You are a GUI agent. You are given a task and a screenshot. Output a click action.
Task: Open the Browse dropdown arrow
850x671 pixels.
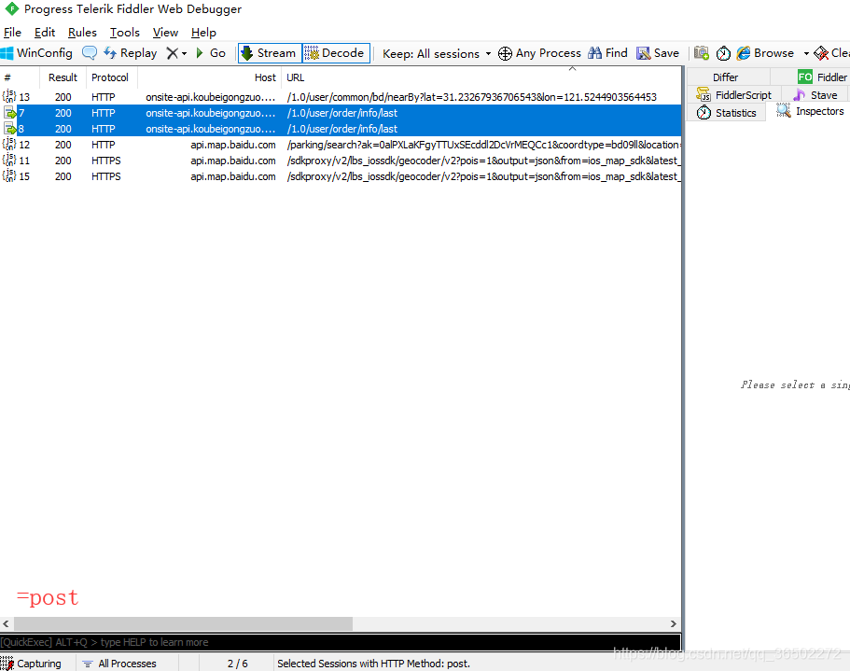(806, 53)
